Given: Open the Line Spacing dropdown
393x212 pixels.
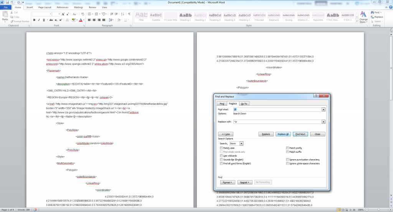Looking at the screenshot, I should tap(111, 20).
